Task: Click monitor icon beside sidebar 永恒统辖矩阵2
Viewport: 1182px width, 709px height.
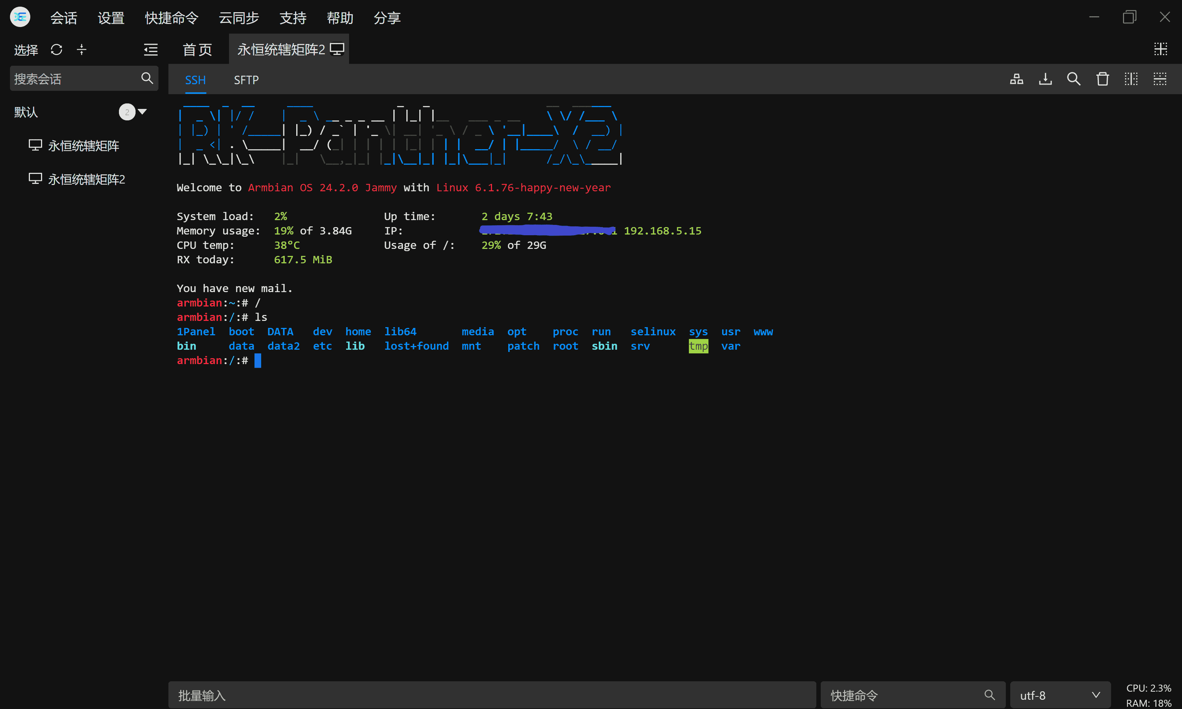Action: [35, 179]
